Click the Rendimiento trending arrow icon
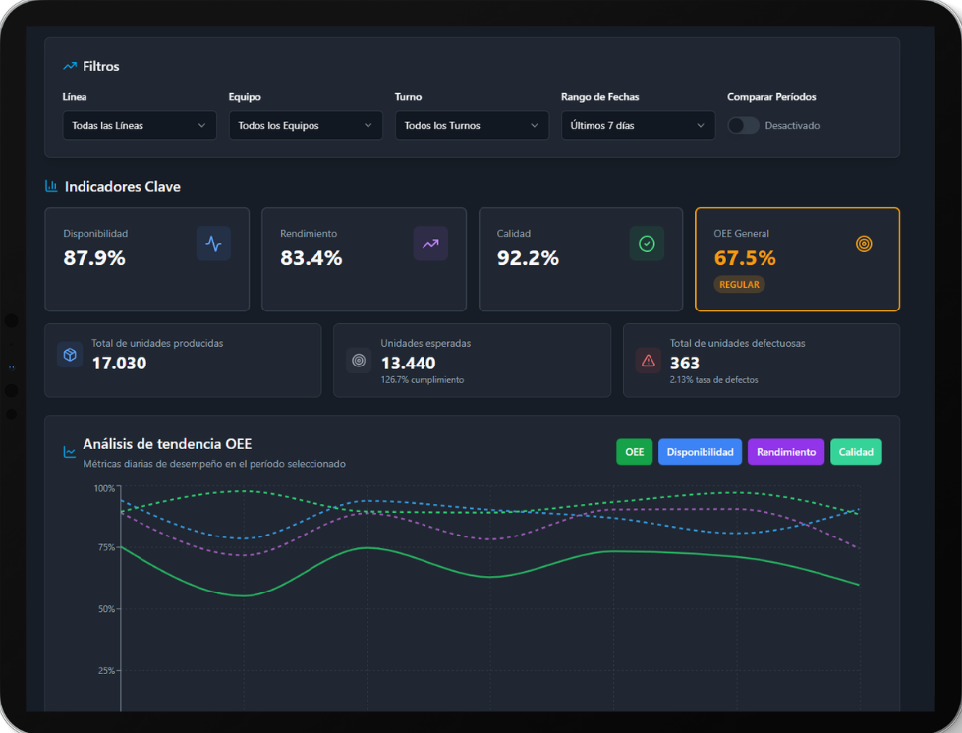The height and width of the screenshot is (733, 962). 430,244
